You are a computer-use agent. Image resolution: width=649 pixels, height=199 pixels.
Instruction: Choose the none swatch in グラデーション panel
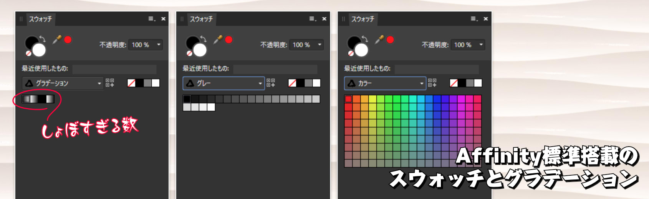(x=131, y=83)
